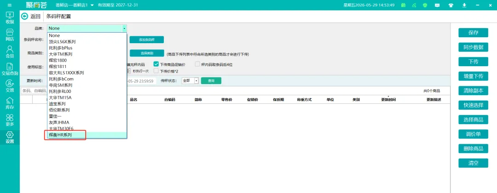The width and height of the screenshot is (497, 193).
Task: Open the 设置 settings section
Action: point(10,138)
